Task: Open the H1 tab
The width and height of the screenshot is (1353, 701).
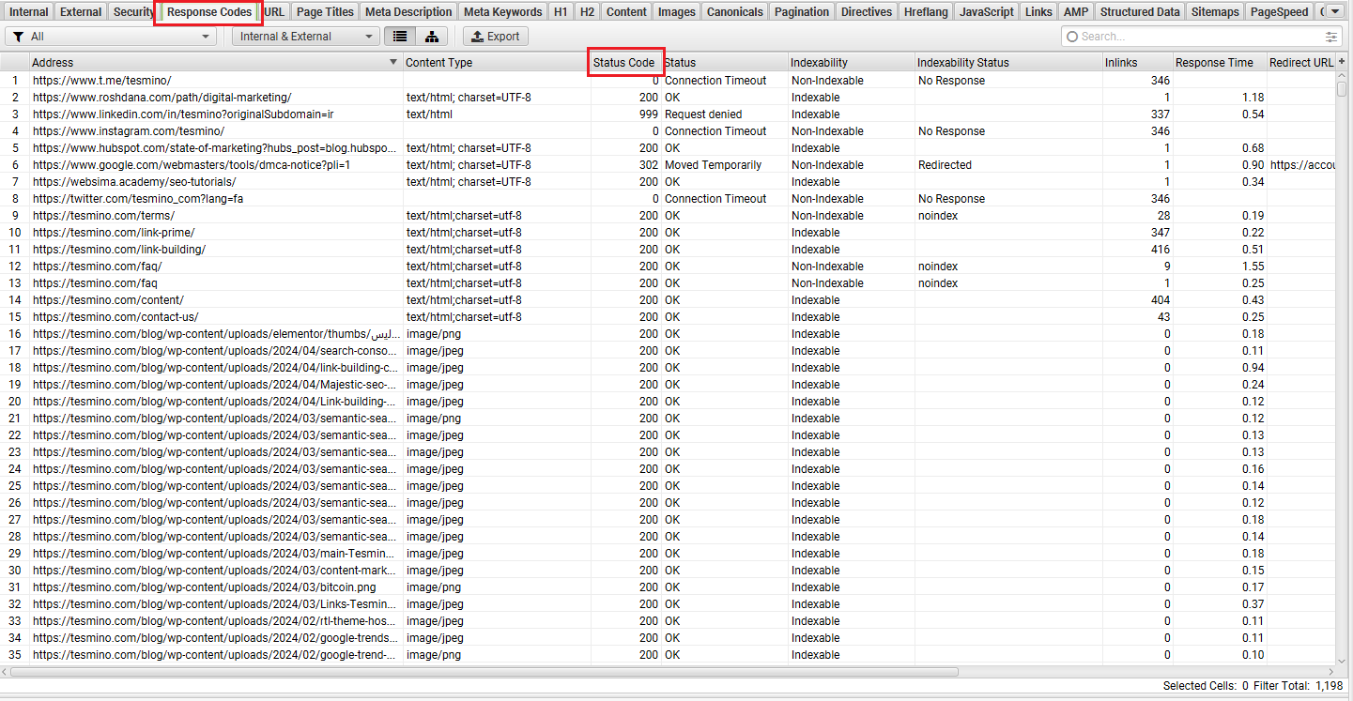Action: click(561, 12)
